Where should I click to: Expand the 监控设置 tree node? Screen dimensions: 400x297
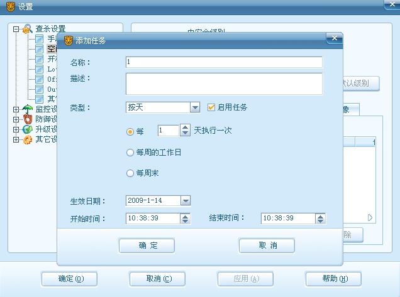(x=16, y=109)
